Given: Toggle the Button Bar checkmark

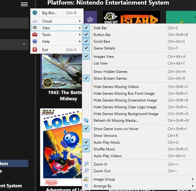Looking at the screenshot, I should (x=86, y=34).
